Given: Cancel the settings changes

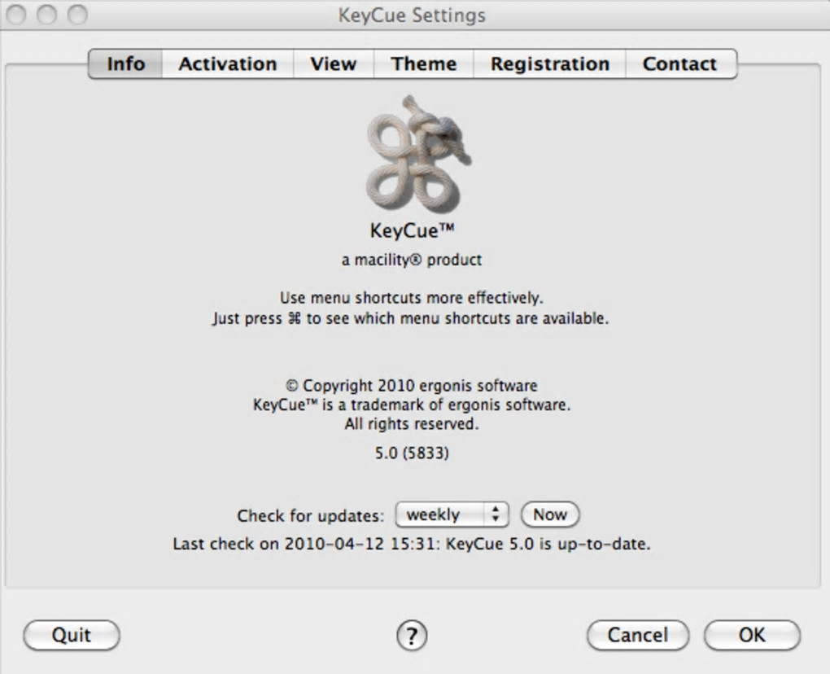Looking at the screenshot, I should pos(638,636).
